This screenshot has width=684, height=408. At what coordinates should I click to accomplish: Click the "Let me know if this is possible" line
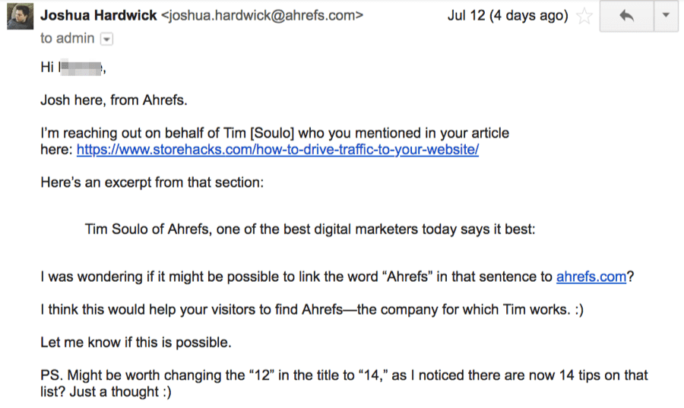135,343
